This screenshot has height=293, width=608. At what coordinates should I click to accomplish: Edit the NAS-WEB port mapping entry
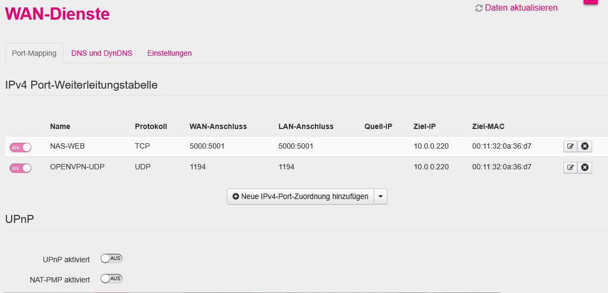click(x=570, y=146)
